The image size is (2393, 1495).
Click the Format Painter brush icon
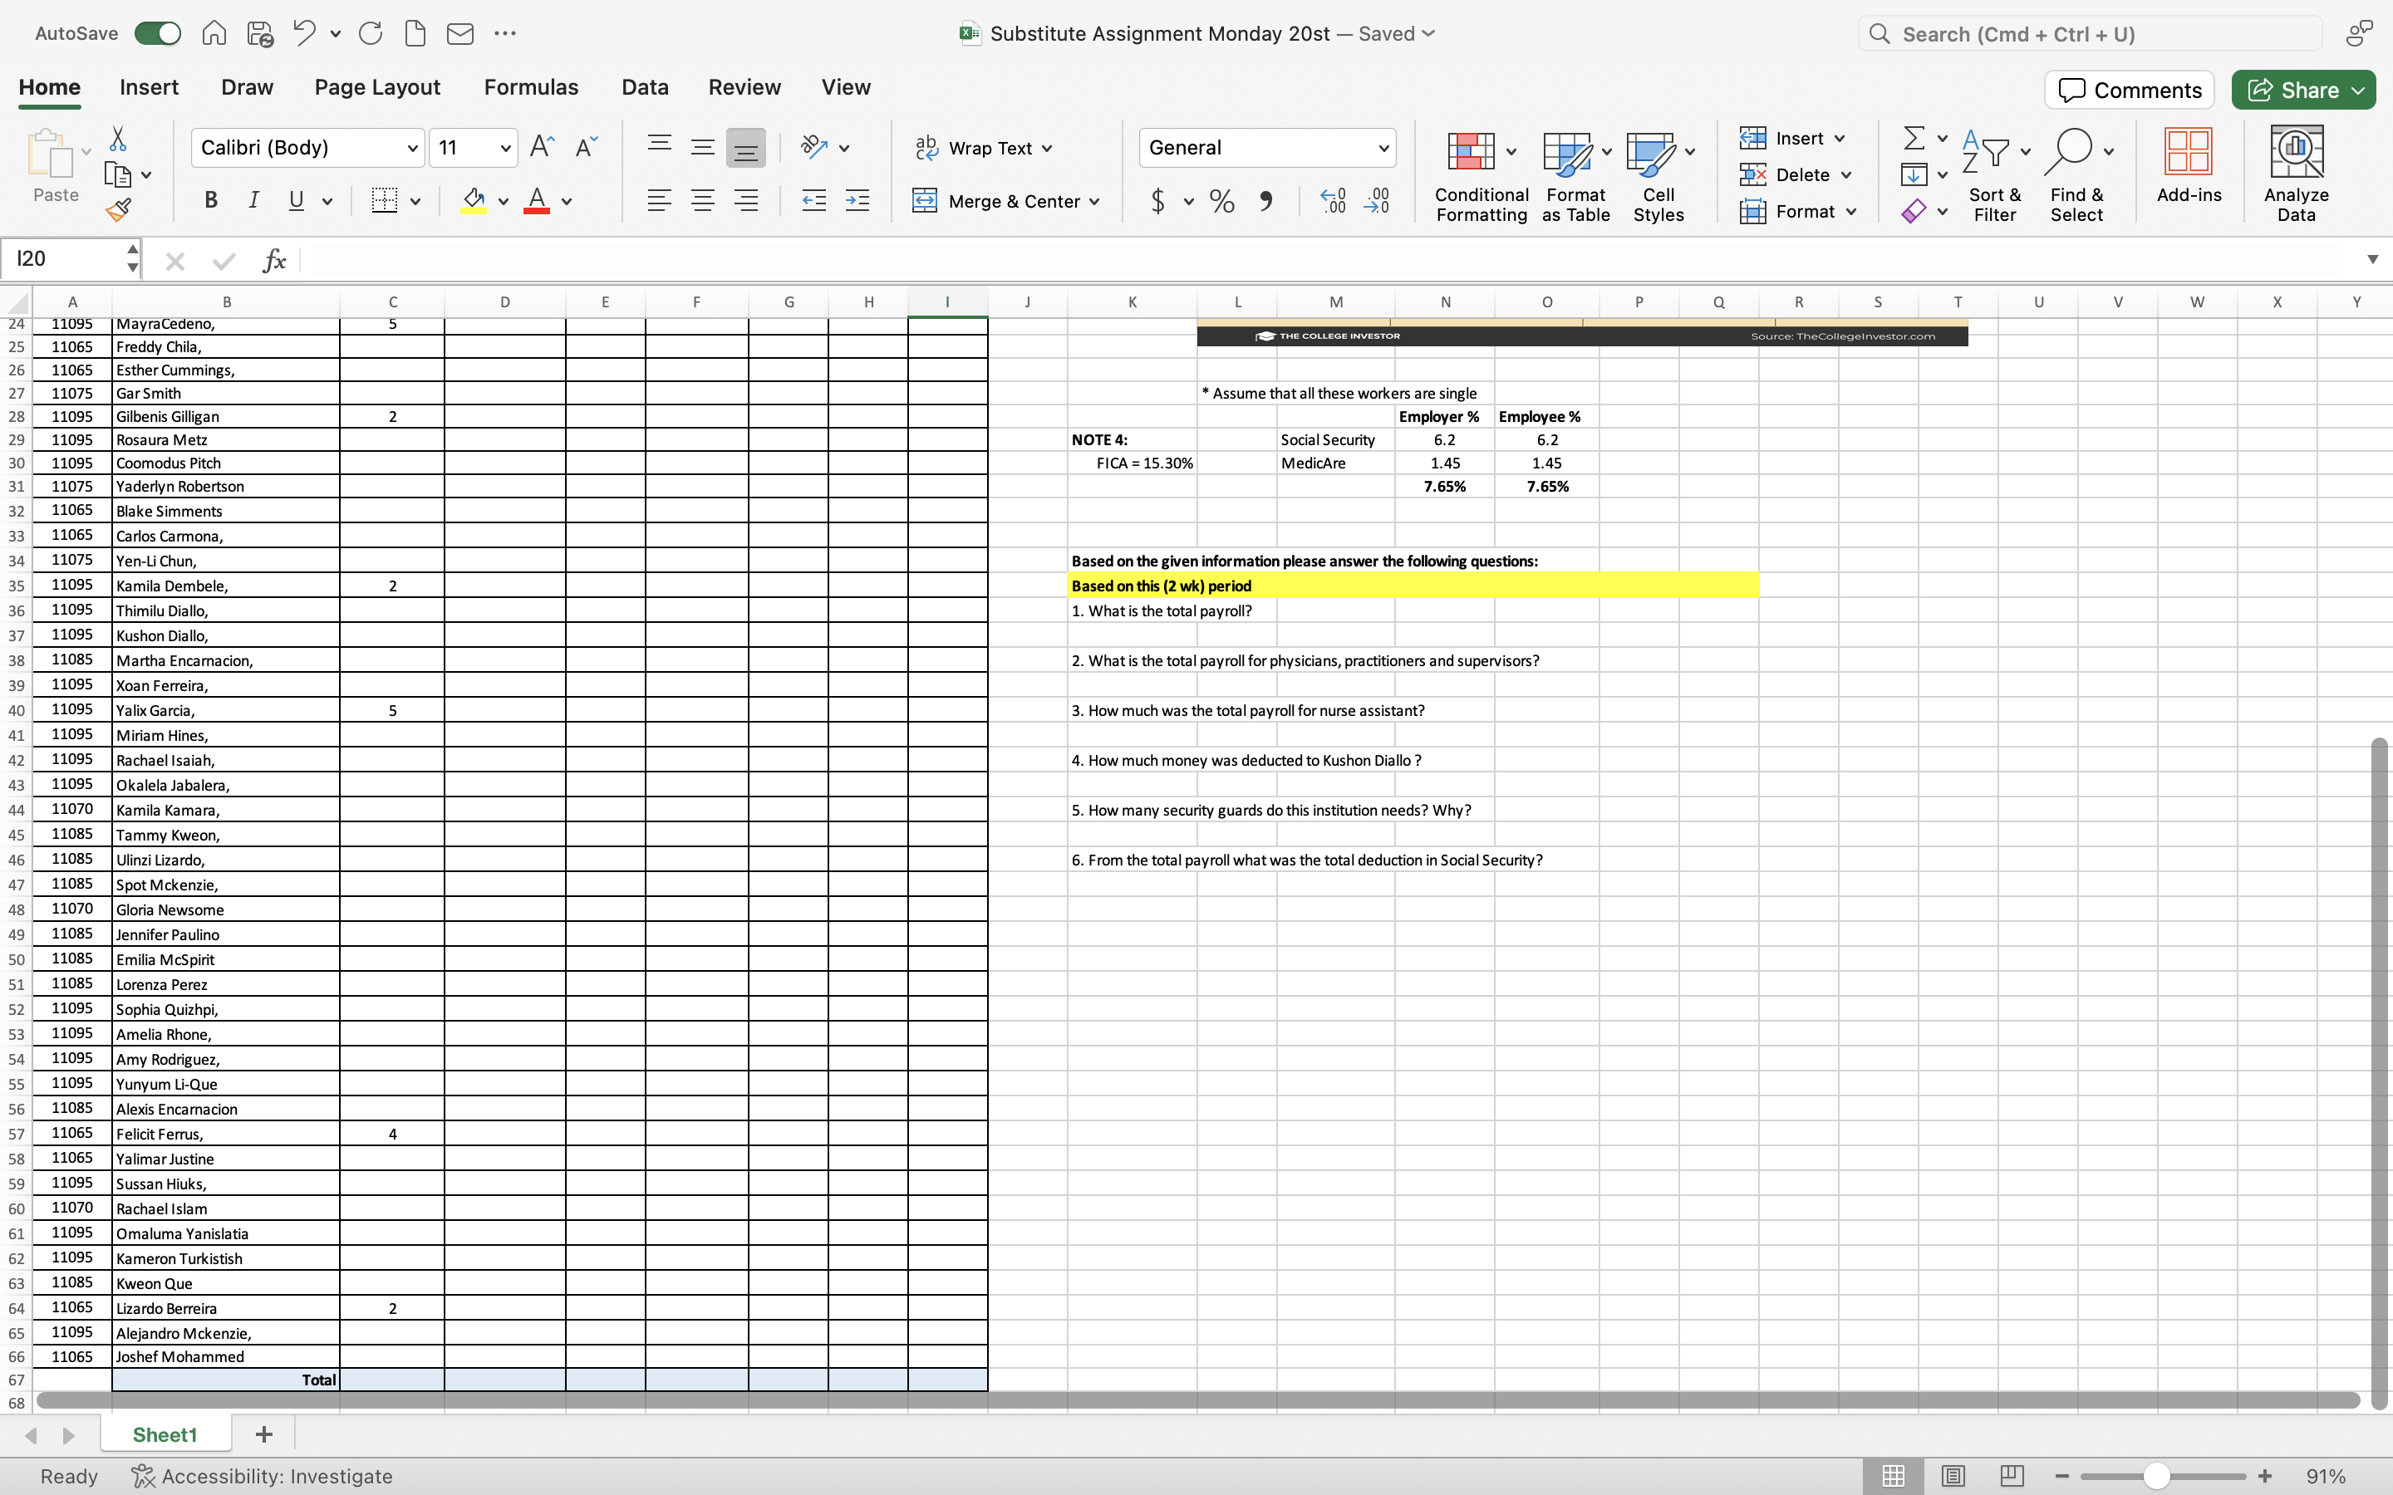coord(118,209)
